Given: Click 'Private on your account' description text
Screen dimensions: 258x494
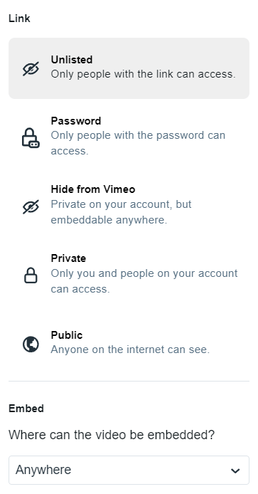Looking at the screenshot, I should pyautogui.click(x=121, y=211).
